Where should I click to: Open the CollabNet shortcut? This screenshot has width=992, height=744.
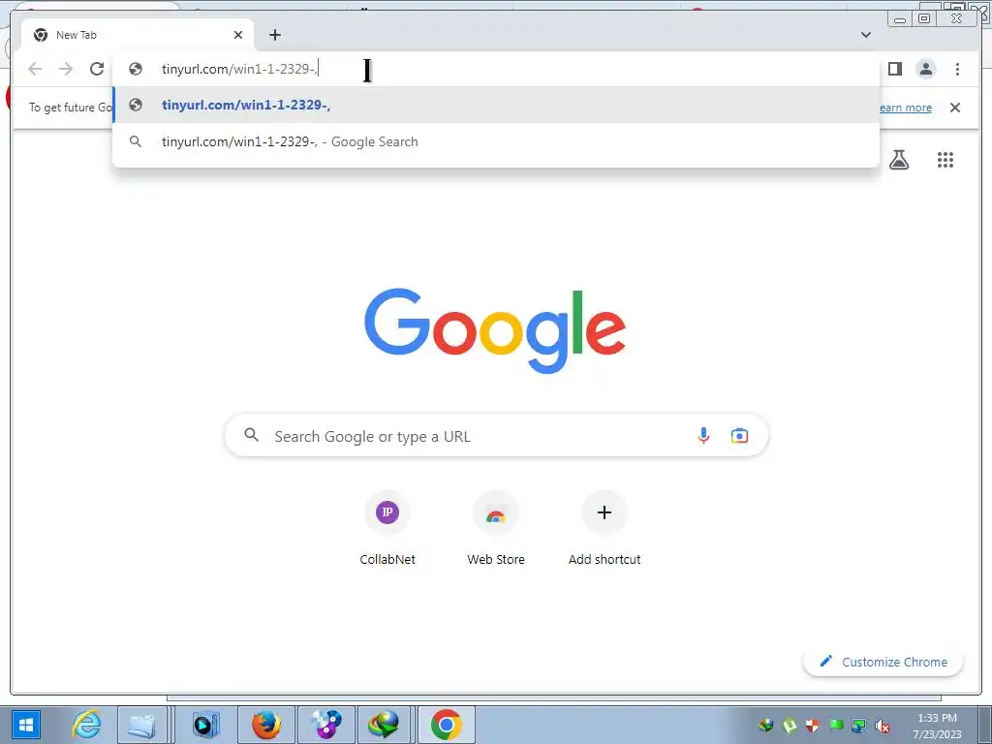(x=387, y=528)
